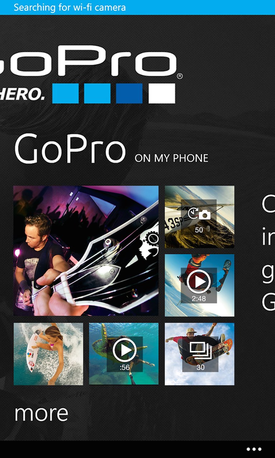Open the sea turtle video thumbnail

click(x=124, y=354)
